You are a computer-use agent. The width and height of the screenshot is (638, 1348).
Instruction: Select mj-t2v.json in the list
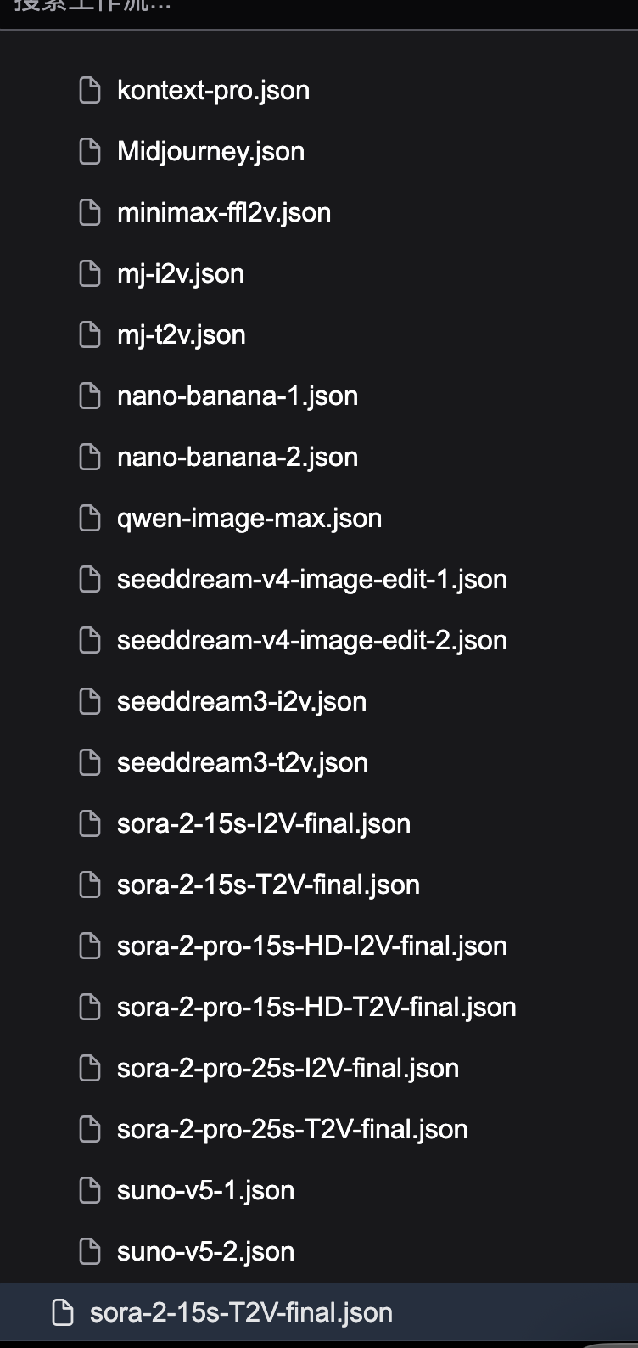click(182, 334)
